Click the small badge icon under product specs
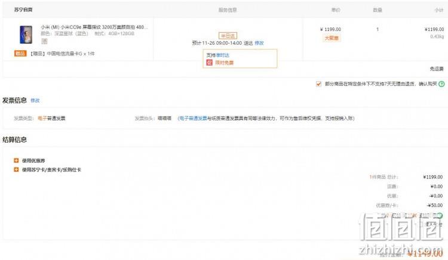 [x=44, y=41]
